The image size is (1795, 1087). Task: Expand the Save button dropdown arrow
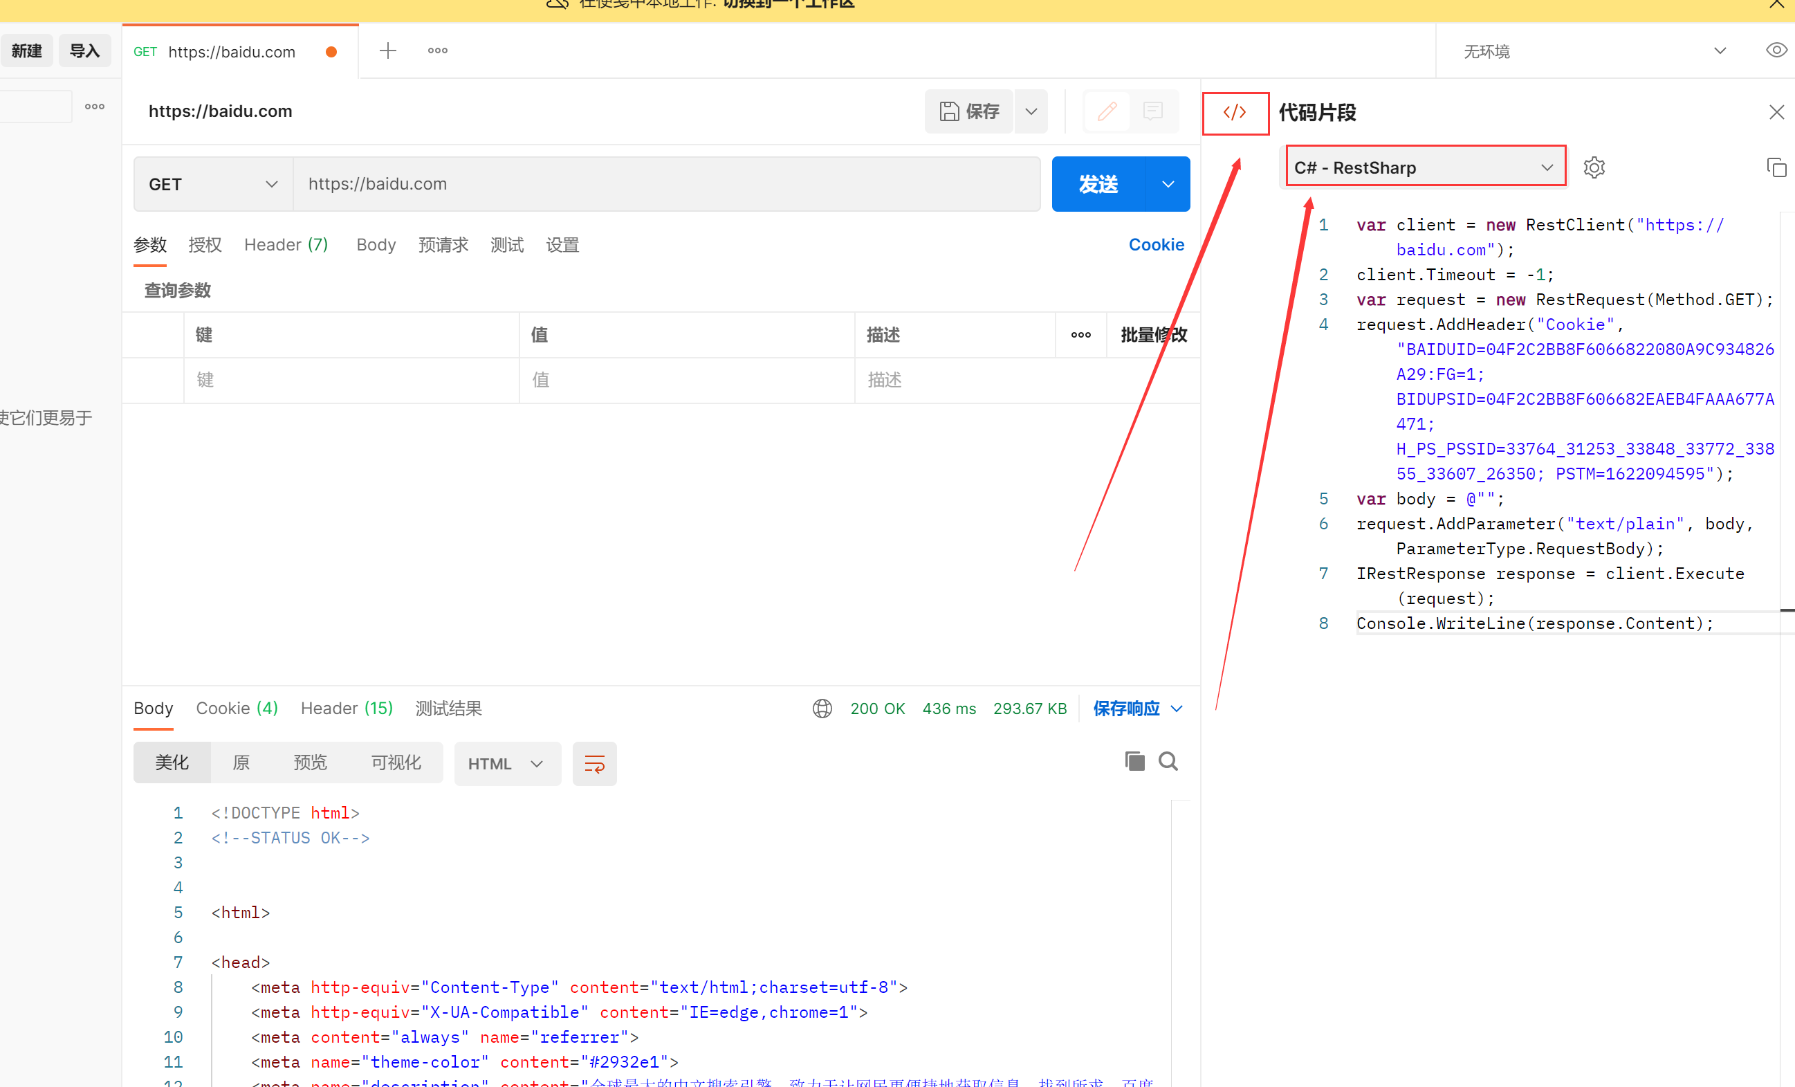[x=1031, y=111]
